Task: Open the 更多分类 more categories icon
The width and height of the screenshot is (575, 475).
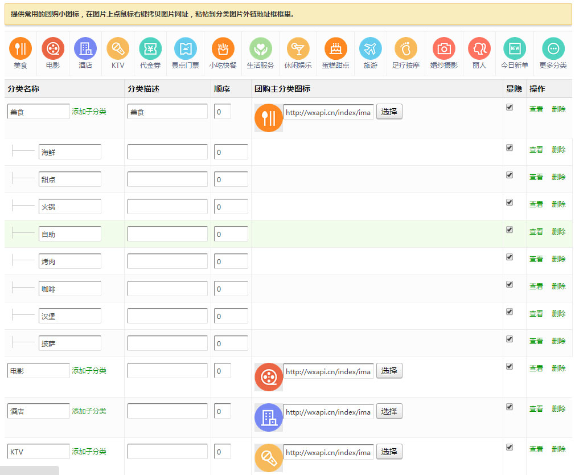Action: (553, 48)
